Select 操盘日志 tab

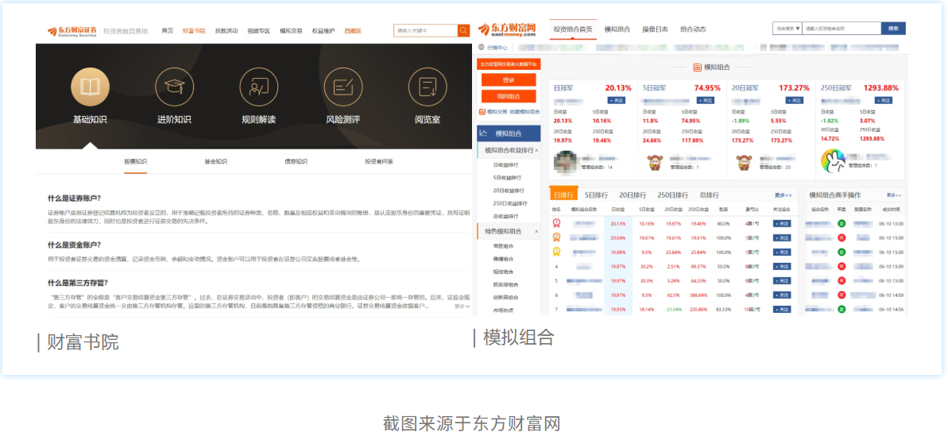655,29
